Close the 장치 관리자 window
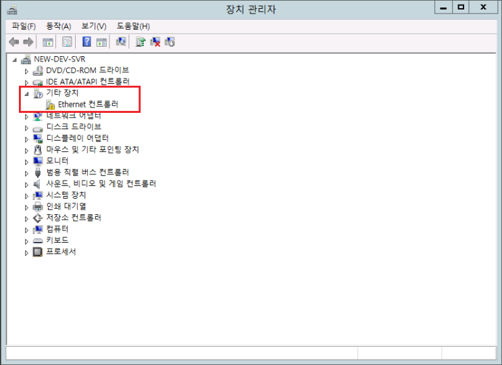 (484, 7)
